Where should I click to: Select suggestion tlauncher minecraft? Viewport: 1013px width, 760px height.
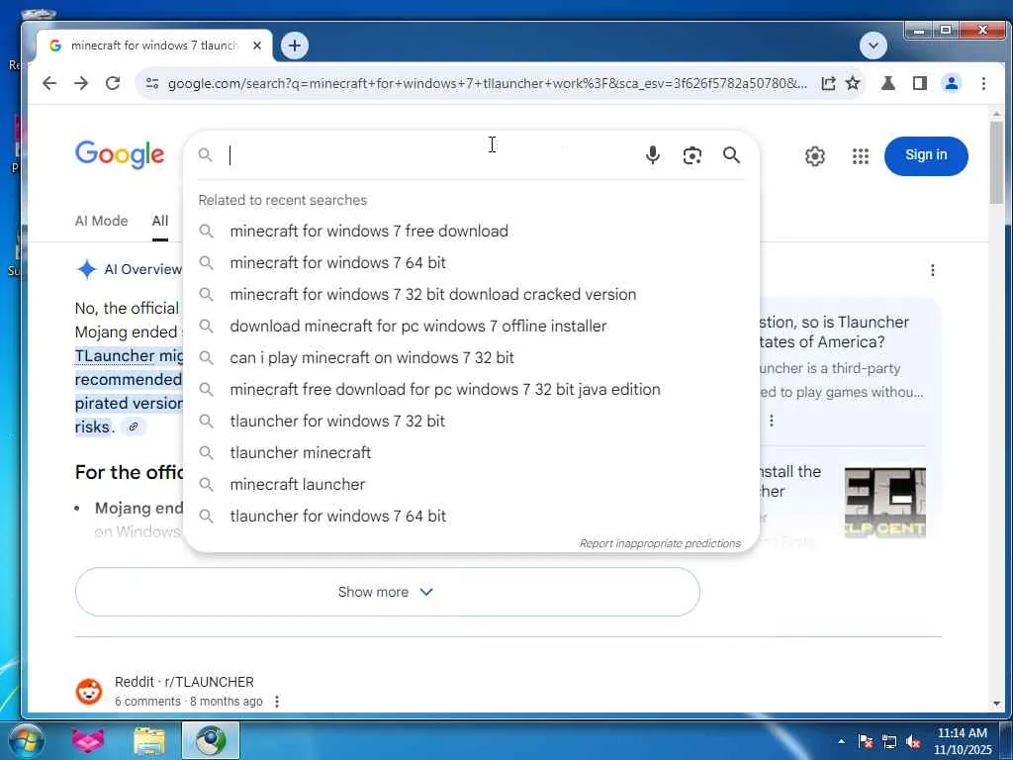pyautogui.click(x=472, y=452)
